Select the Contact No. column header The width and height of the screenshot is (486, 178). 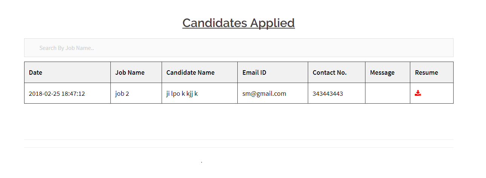point(329,72)
